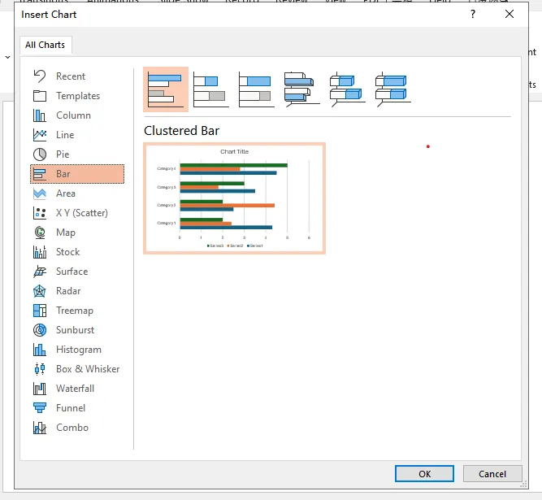
Task: Select Column in the chart type list
Action: pos(72,115)
